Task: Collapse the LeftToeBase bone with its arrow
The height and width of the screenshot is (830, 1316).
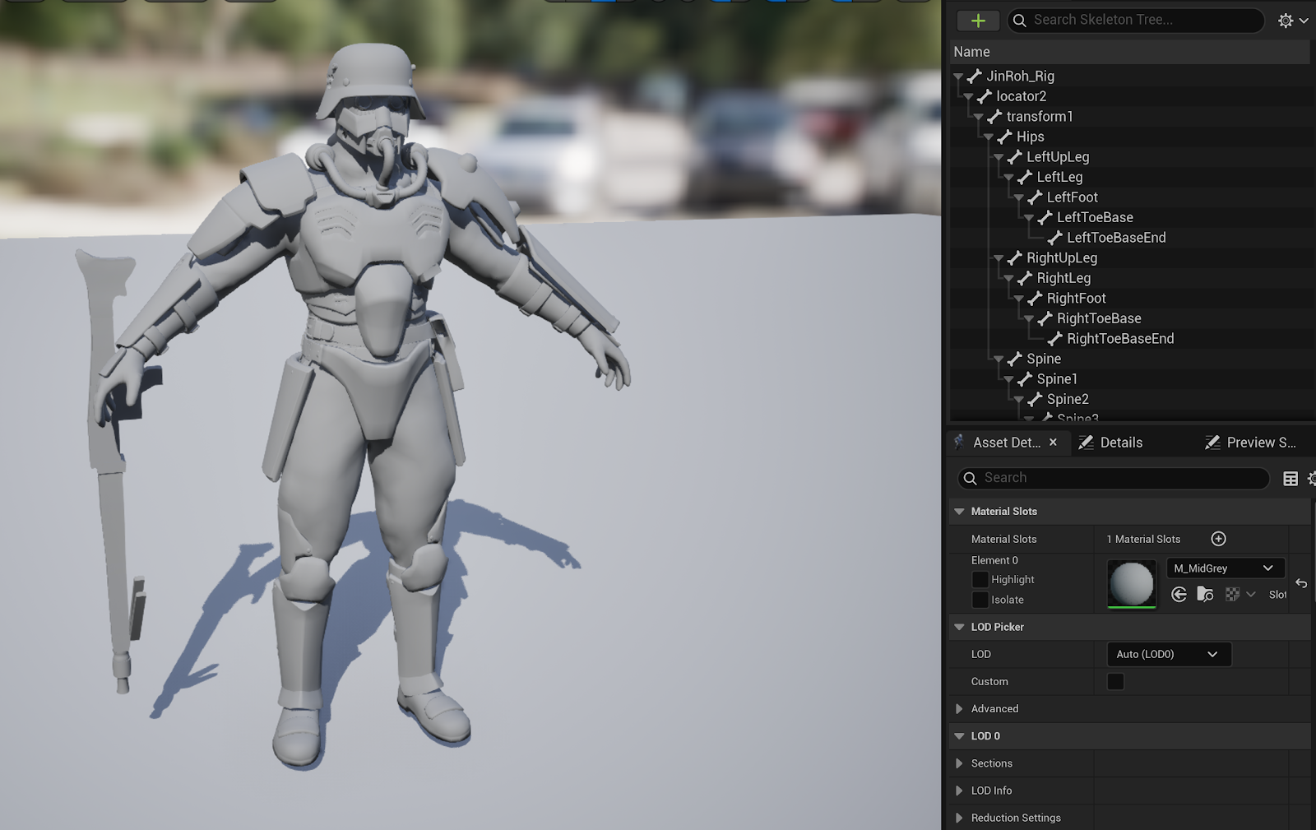Action: coord(1029,218)
